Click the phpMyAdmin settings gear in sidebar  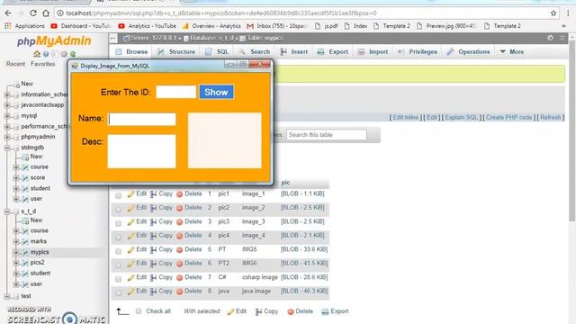coord(64,54)
